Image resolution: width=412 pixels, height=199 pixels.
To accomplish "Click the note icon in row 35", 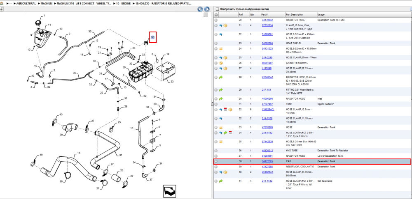I will (221, 142).
